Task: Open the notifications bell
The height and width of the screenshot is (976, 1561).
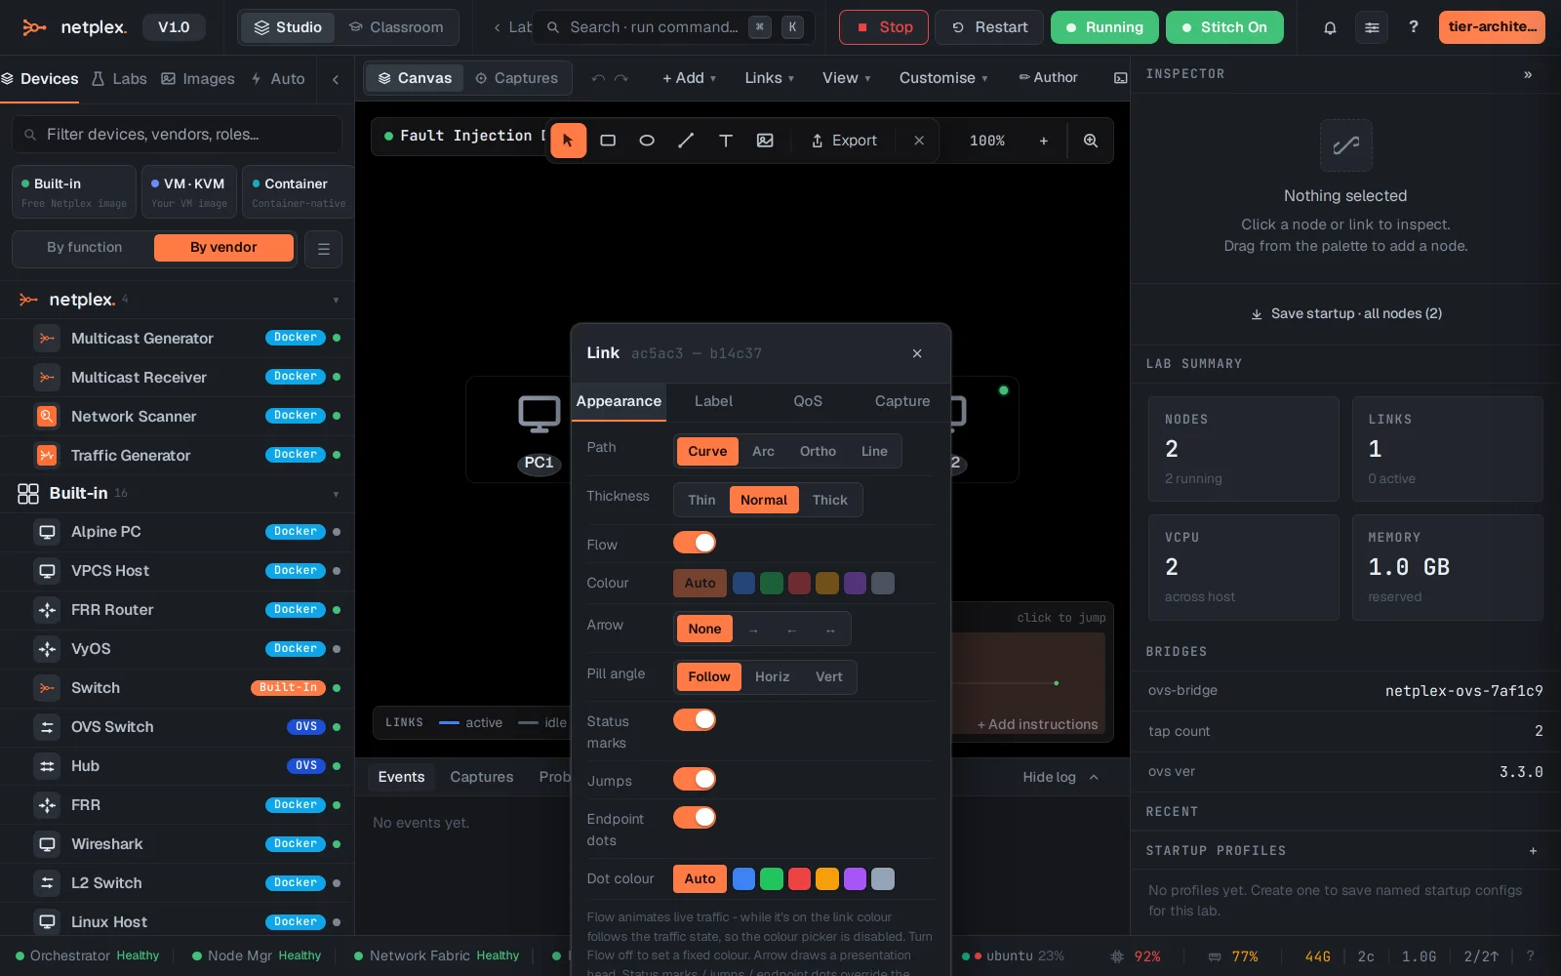Action: coord(1330,27)
